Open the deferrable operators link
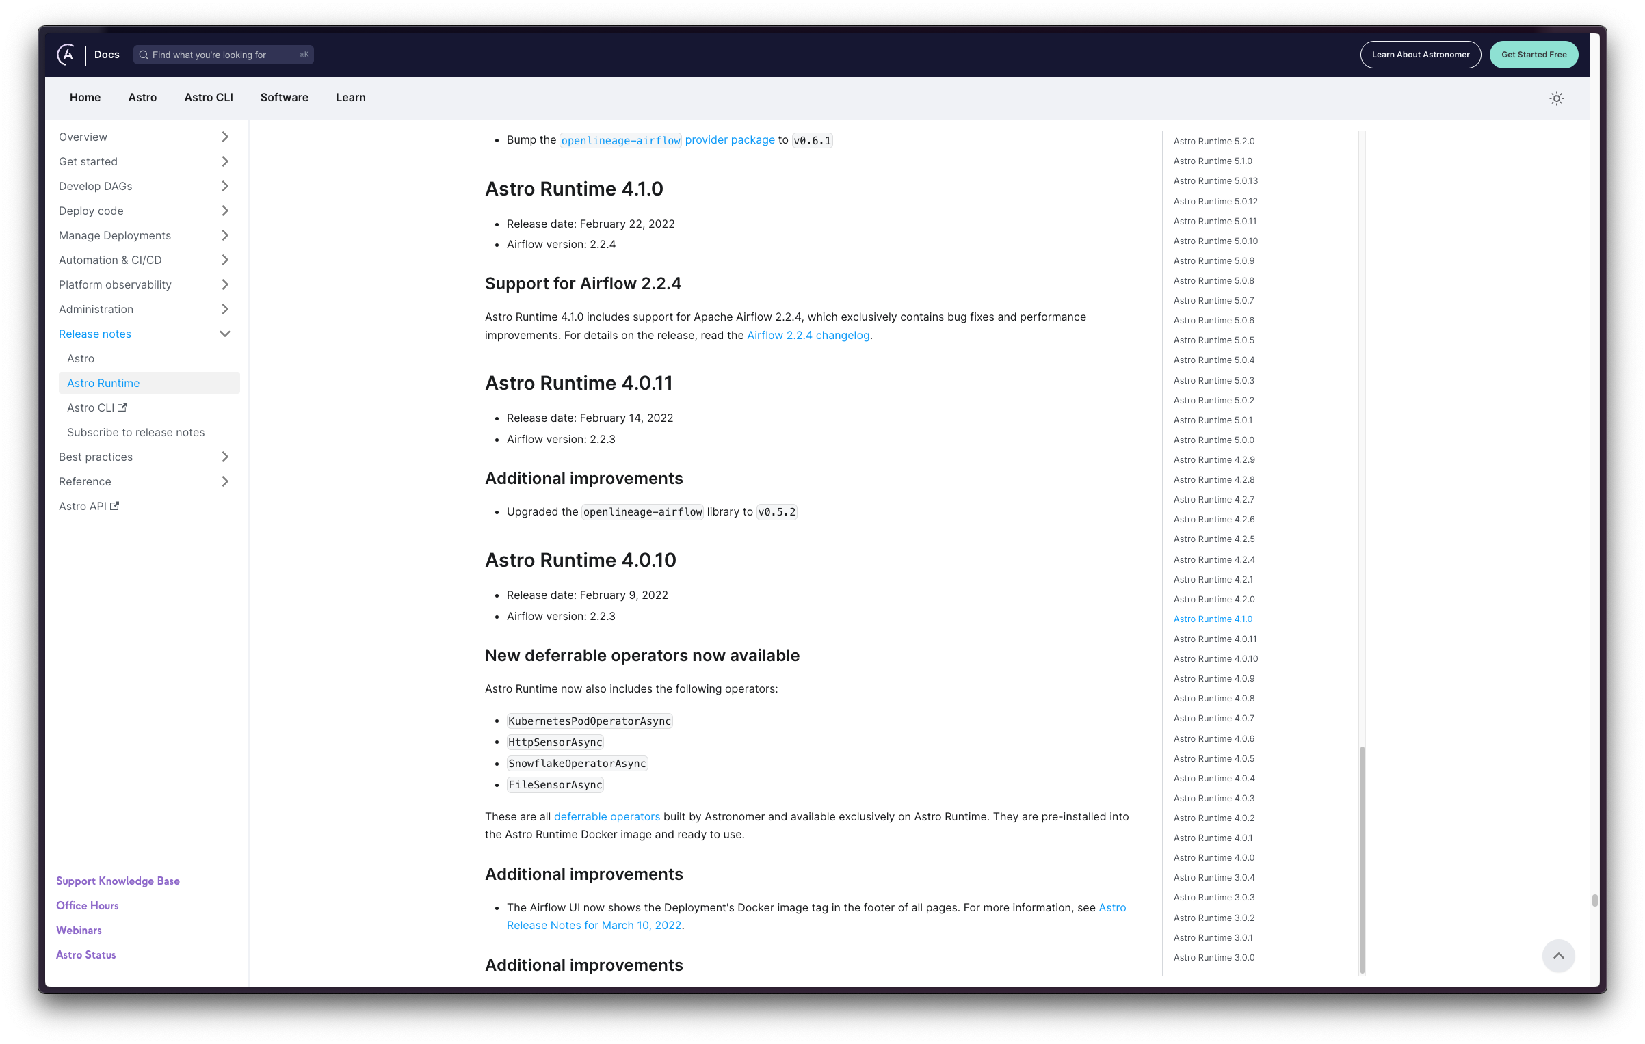 [607, 816]
